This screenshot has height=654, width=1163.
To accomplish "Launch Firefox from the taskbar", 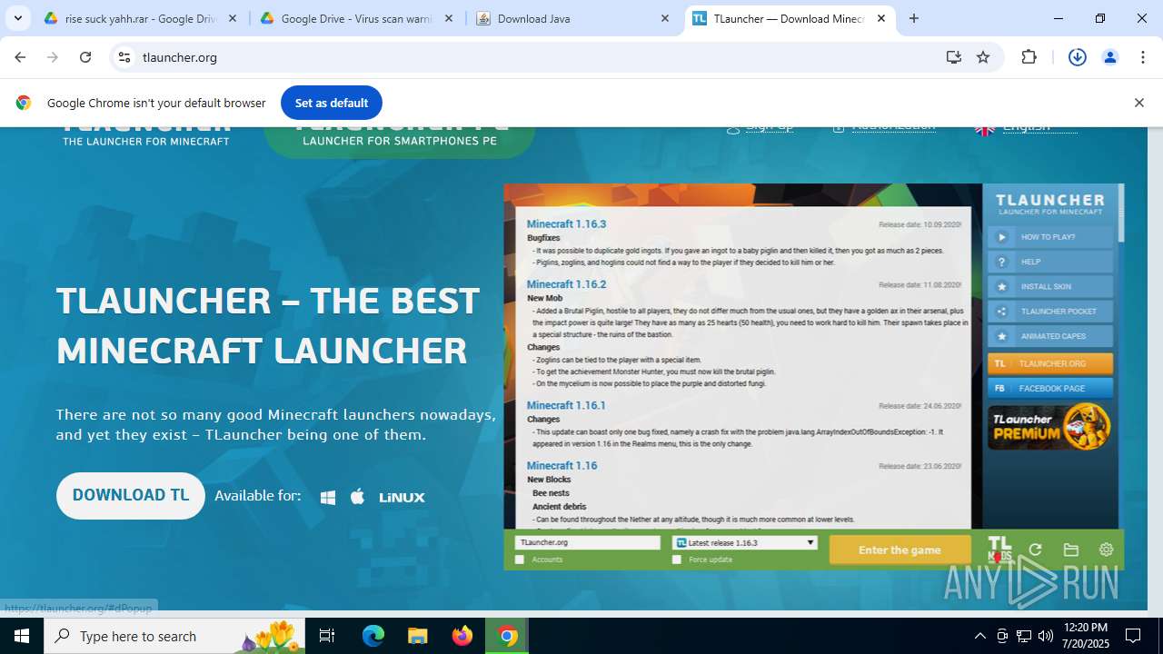I will click(462, 636).
